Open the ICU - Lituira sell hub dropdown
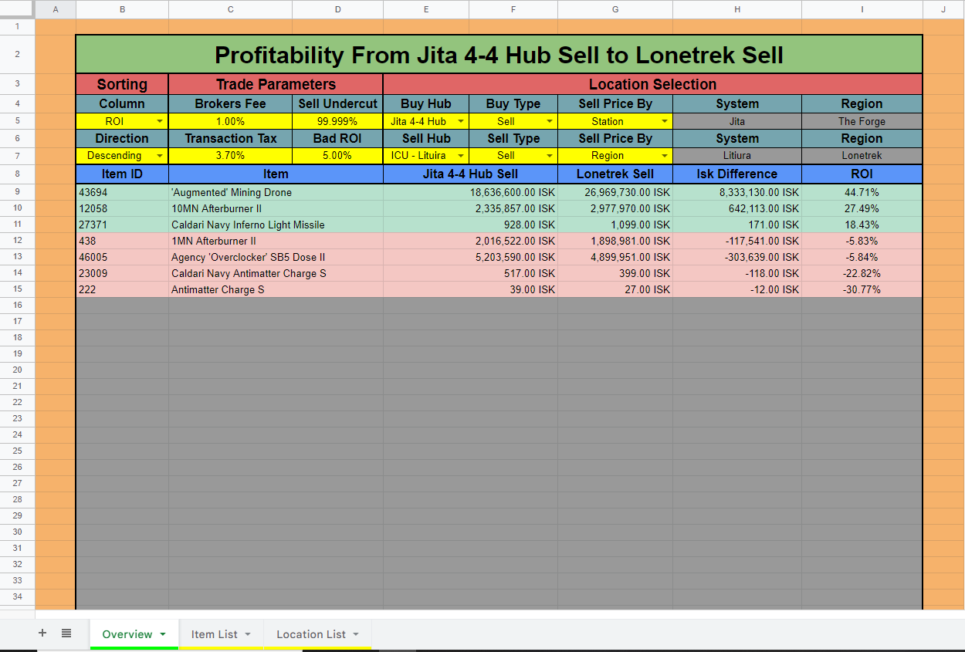Viewport: 965px width, 652px height. [461, 155]
